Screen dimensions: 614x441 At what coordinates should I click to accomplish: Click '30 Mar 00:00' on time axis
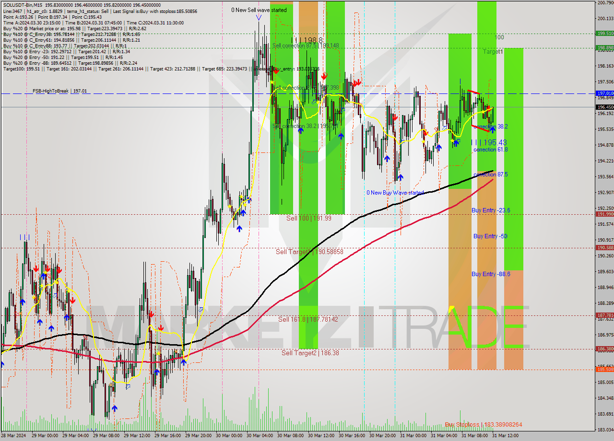(x=229, y=436)
